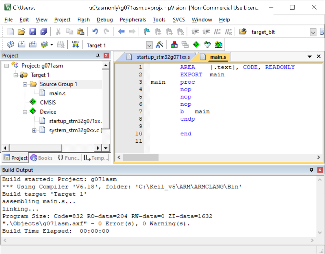Launch the Pack Installer icon
The width and height of the screenshot is (325, 254).
(219, 44)
